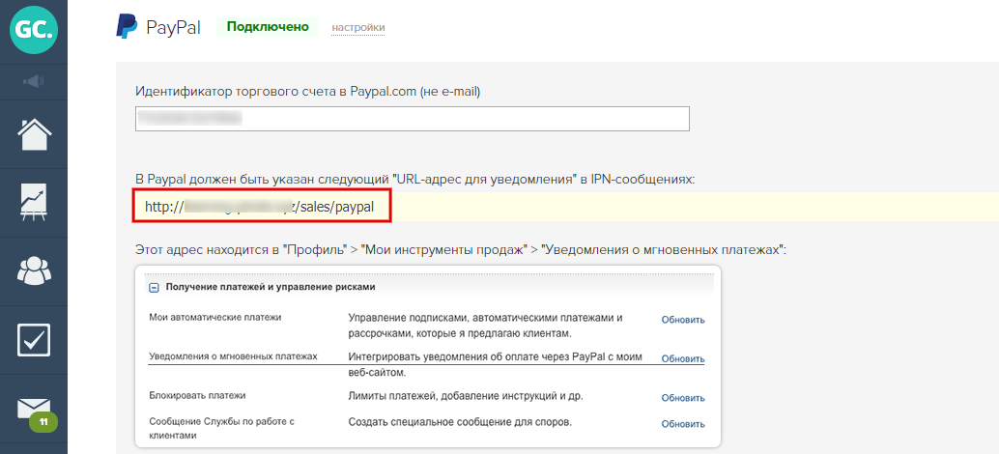This screenshot has width=999, height=454.
Task: Click the Этот адрес находится в Профиль text
Action: (461, 249)
